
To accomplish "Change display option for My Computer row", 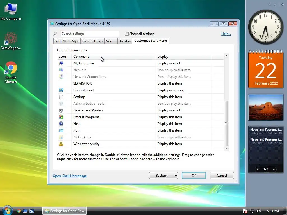I will [169, 63].
